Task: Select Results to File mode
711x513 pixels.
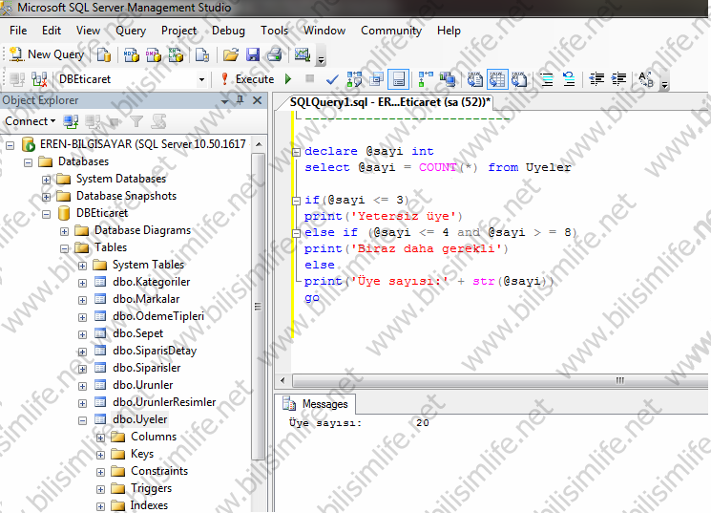Action: [519, 79]
